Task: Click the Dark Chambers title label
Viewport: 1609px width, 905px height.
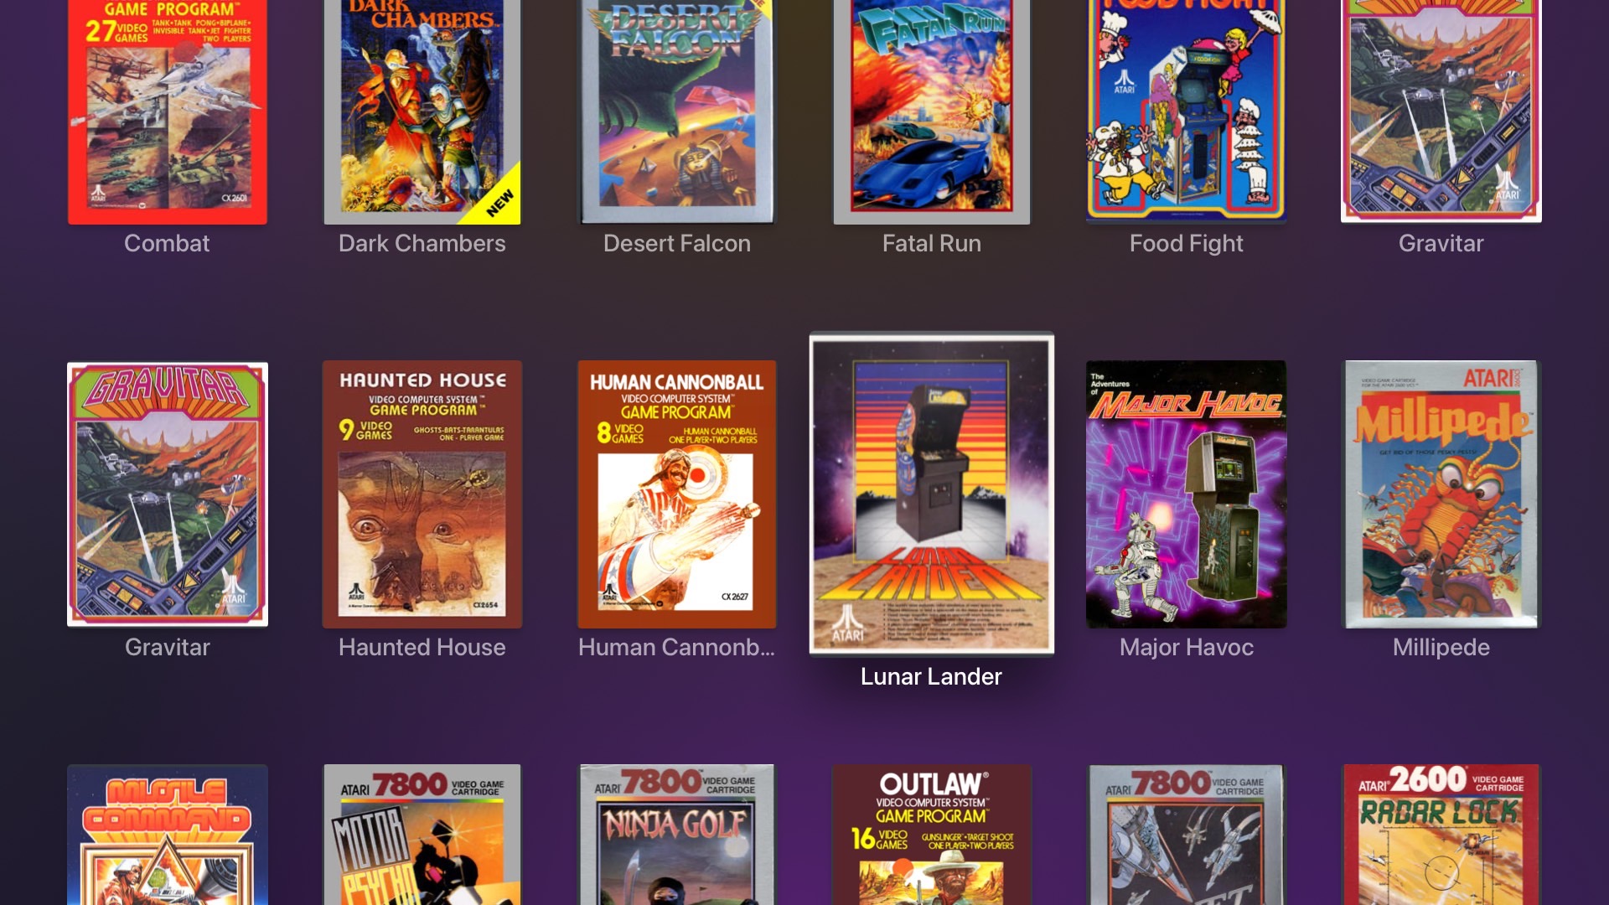Action: [x=422, y=243]
